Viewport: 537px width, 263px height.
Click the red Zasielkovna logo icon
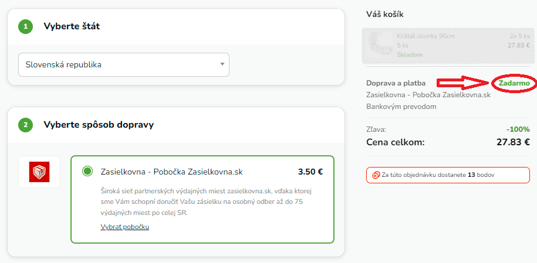39,172
